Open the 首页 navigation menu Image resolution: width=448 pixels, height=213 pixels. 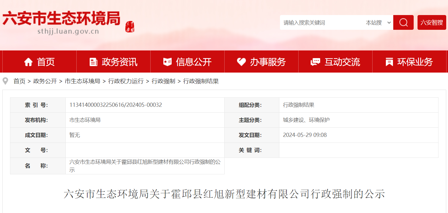[40, 62]
